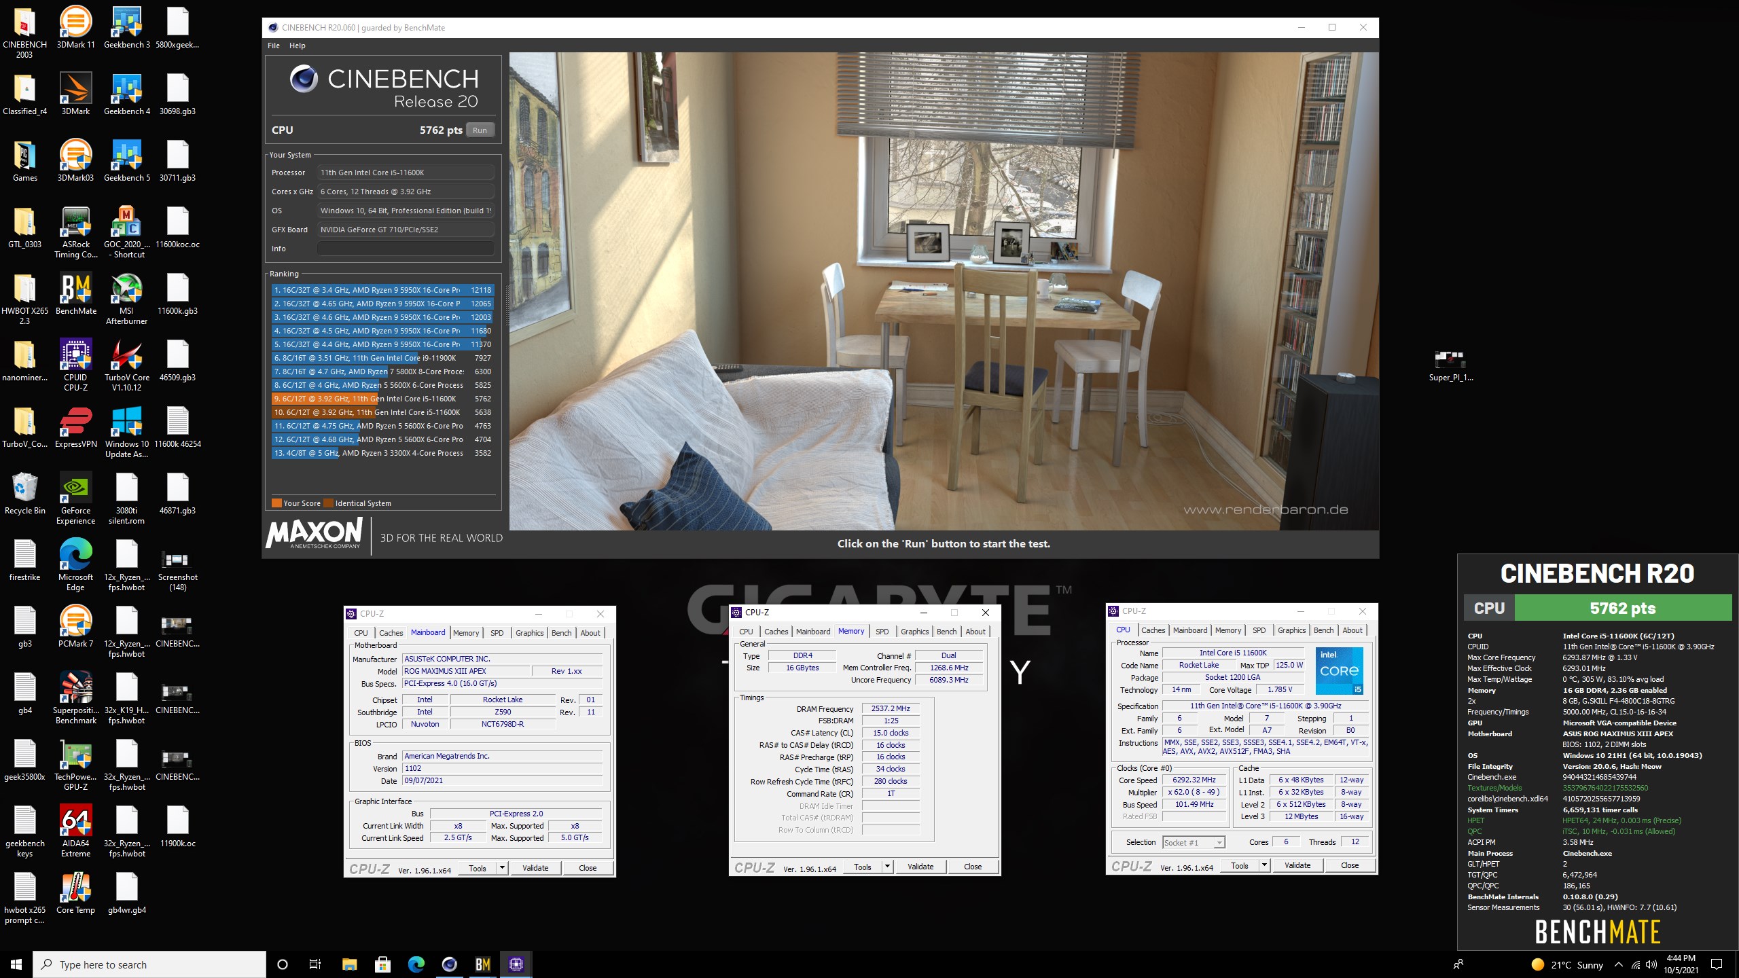1739x978 pixels.
Task: Open the taskbar clock showing 4:44 PM
Action: [x=1681, y=964]
